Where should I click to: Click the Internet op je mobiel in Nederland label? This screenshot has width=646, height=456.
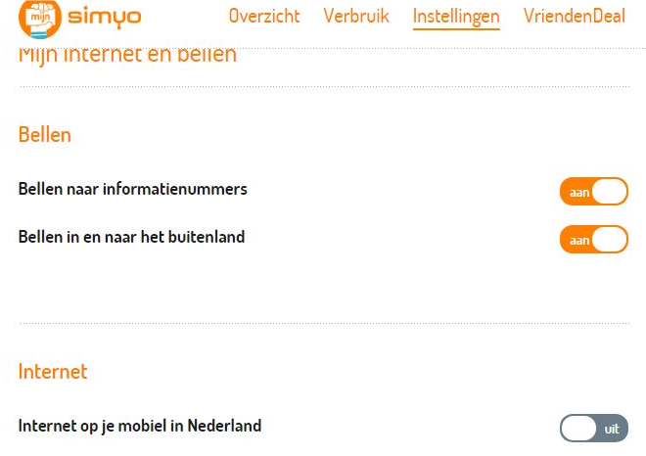click(140, 426)
